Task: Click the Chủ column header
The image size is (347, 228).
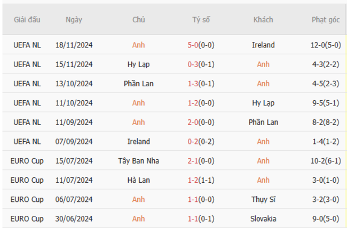Action: click(139, 20)
